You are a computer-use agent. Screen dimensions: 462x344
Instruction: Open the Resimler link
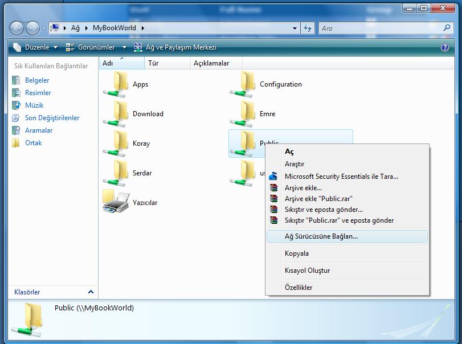(38, 93)
